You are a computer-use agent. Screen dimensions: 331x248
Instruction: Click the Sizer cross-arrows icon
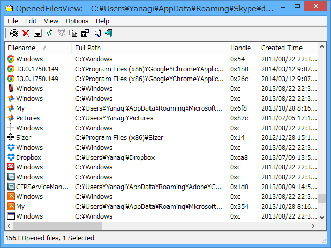(x=11, y=137)
